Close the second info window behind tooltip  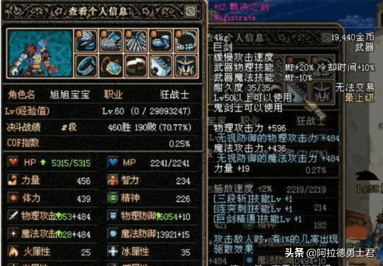click(x=326, y=38)
